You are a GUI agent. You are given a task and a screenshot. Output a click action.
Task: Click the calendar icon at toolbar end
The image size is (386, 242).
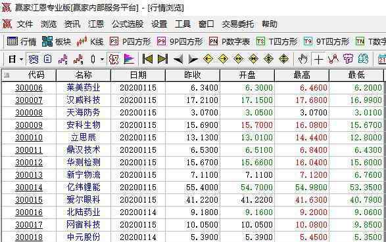point(382,59)
